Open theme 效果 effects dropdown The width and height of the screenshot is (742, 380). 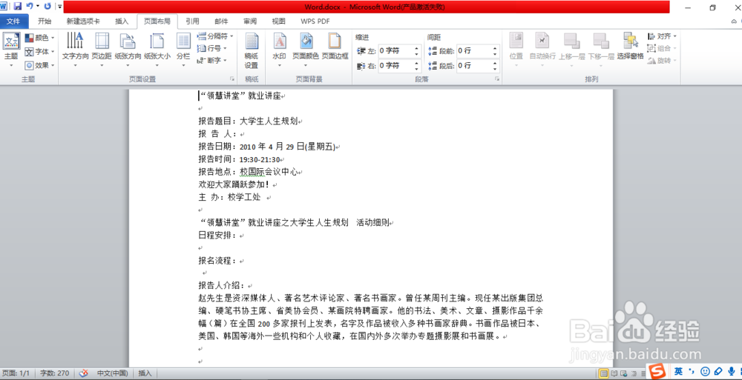click(x=40, y=65)
